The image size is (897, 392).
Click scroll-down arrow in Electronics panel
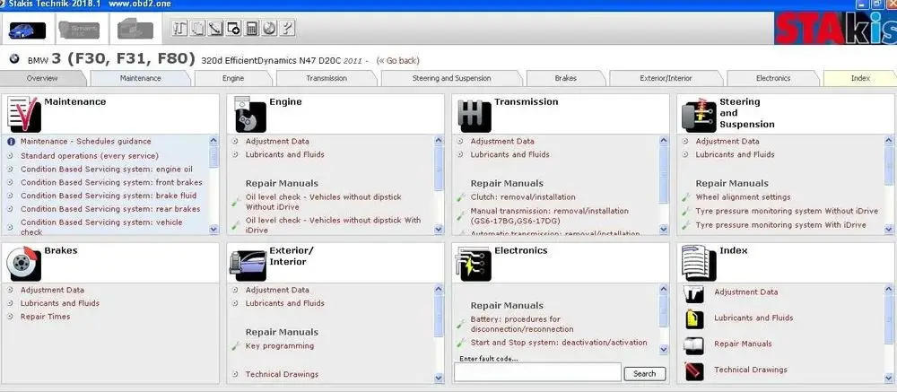(x=664, y=349)
